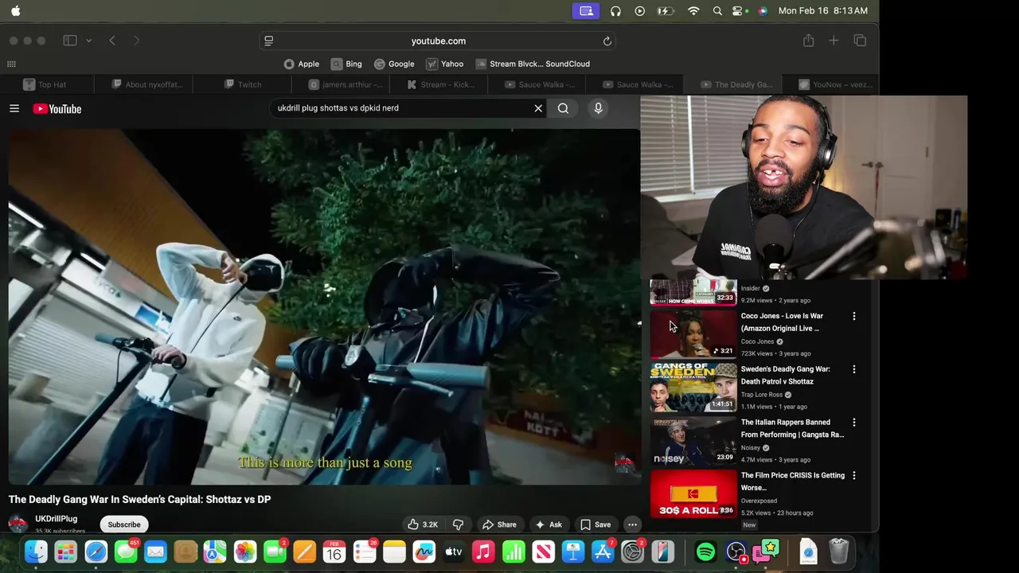This screenshot has height=573, width=1019.
Task: Open the Safari page settings icon
Action: tap(269, 41)
